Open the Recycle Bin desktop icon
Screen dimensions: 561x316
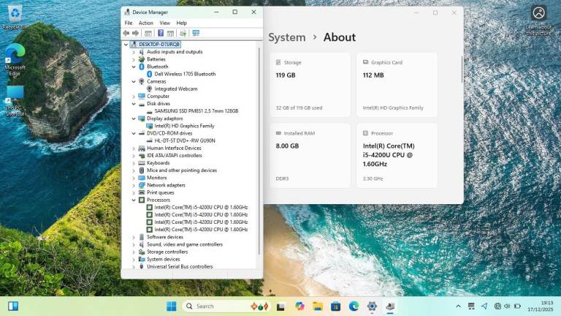tap(15, 16)
